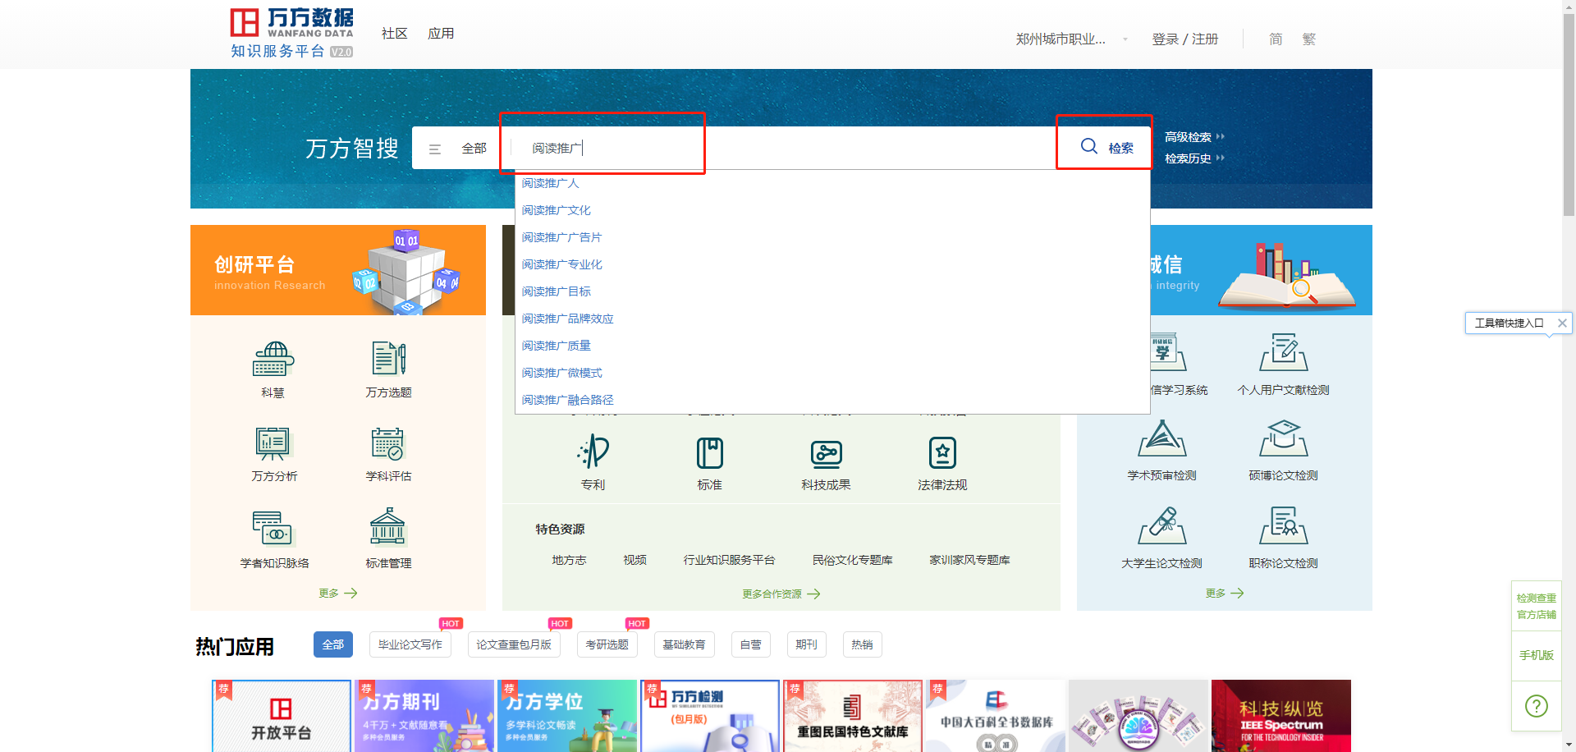Open the 万方选题 document icon

pos(388,360)
